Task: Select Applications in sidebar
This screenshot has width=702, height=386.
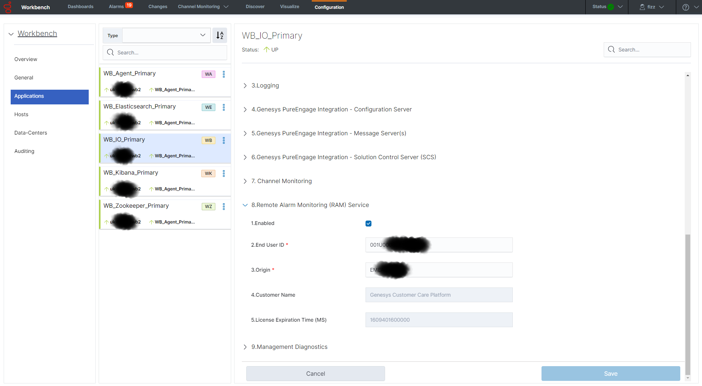Action: pyautogui.click(x=49, y=97)
